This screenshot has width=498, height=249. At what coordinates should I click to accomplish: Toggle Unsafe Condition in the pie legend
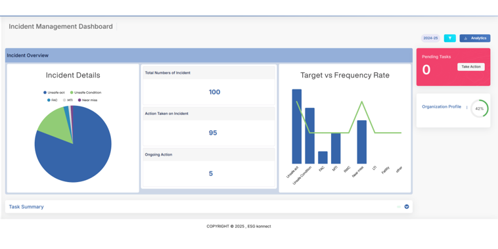pos(85,93)
